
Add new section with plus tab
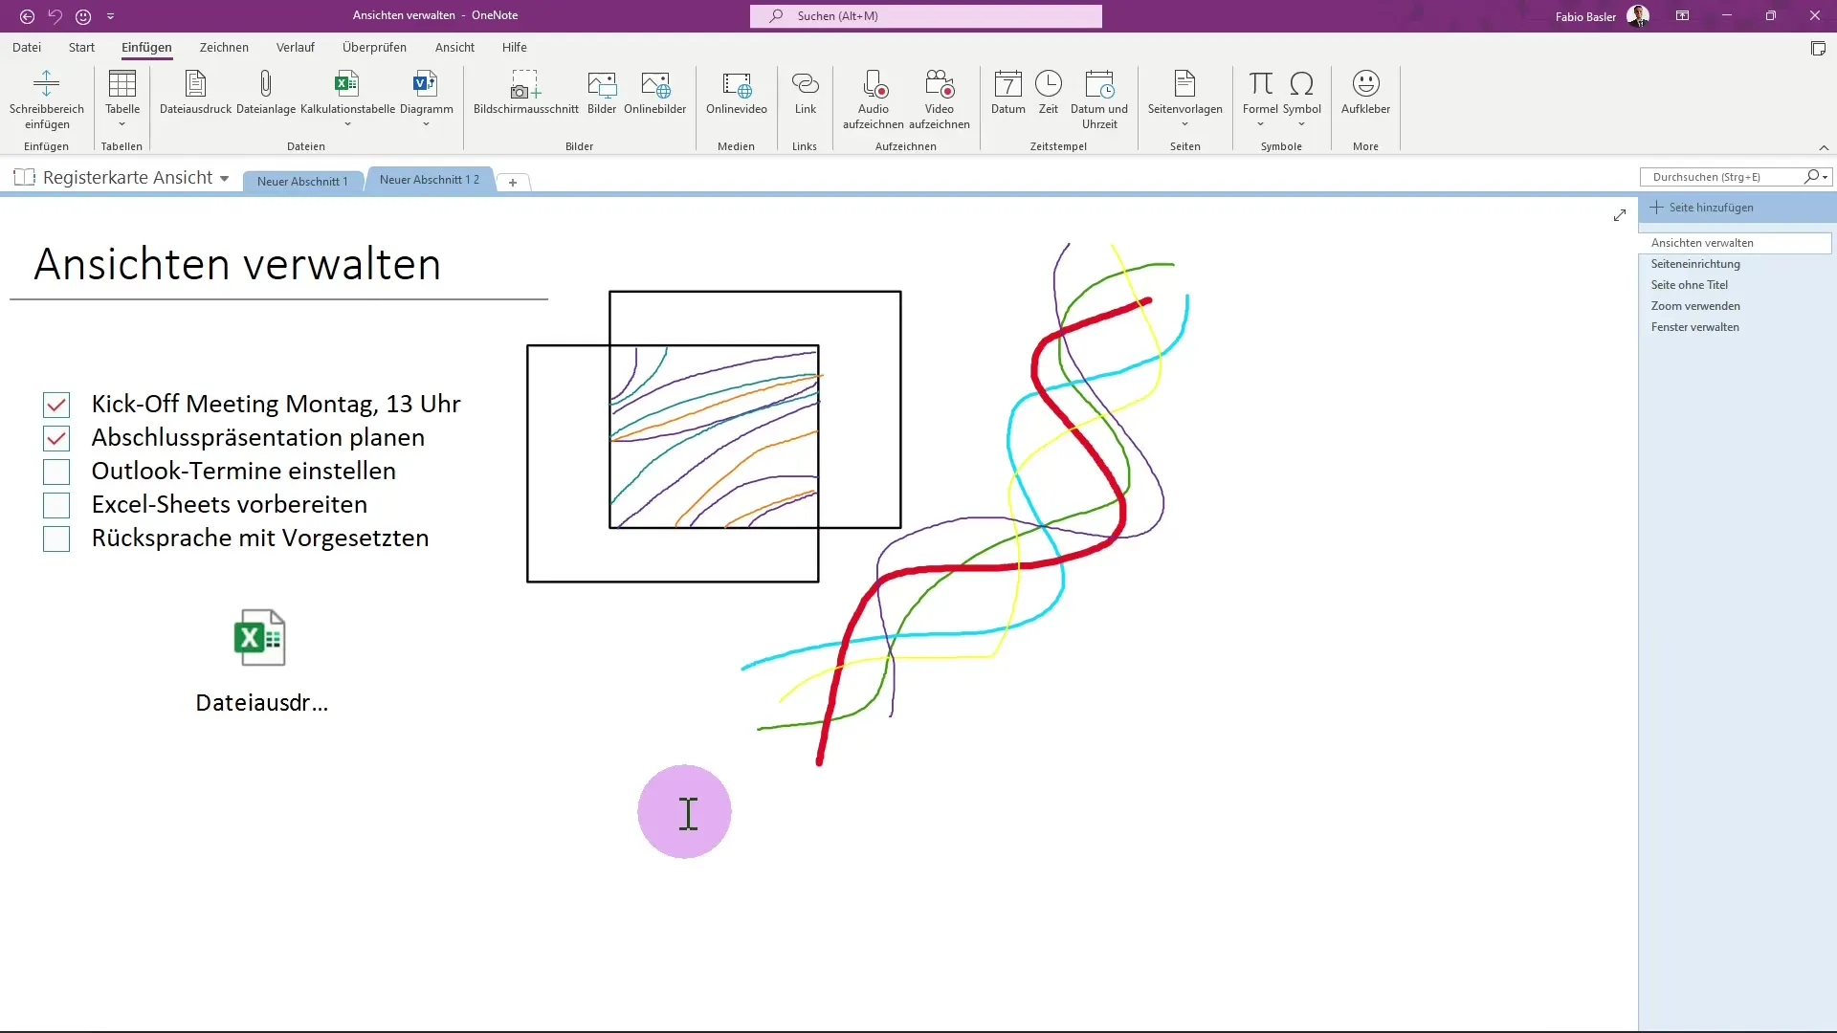[x=513, y=182]
